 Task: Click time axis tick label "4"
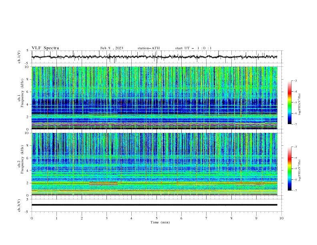[131, 218]
